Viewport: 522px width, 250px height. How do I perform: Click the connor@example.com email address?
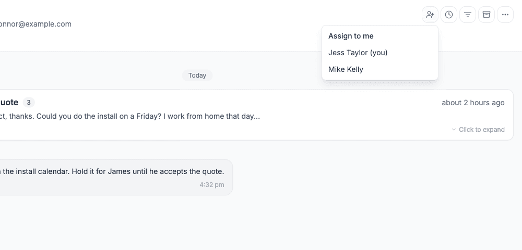pyautogui.click(x=35, y=24)
